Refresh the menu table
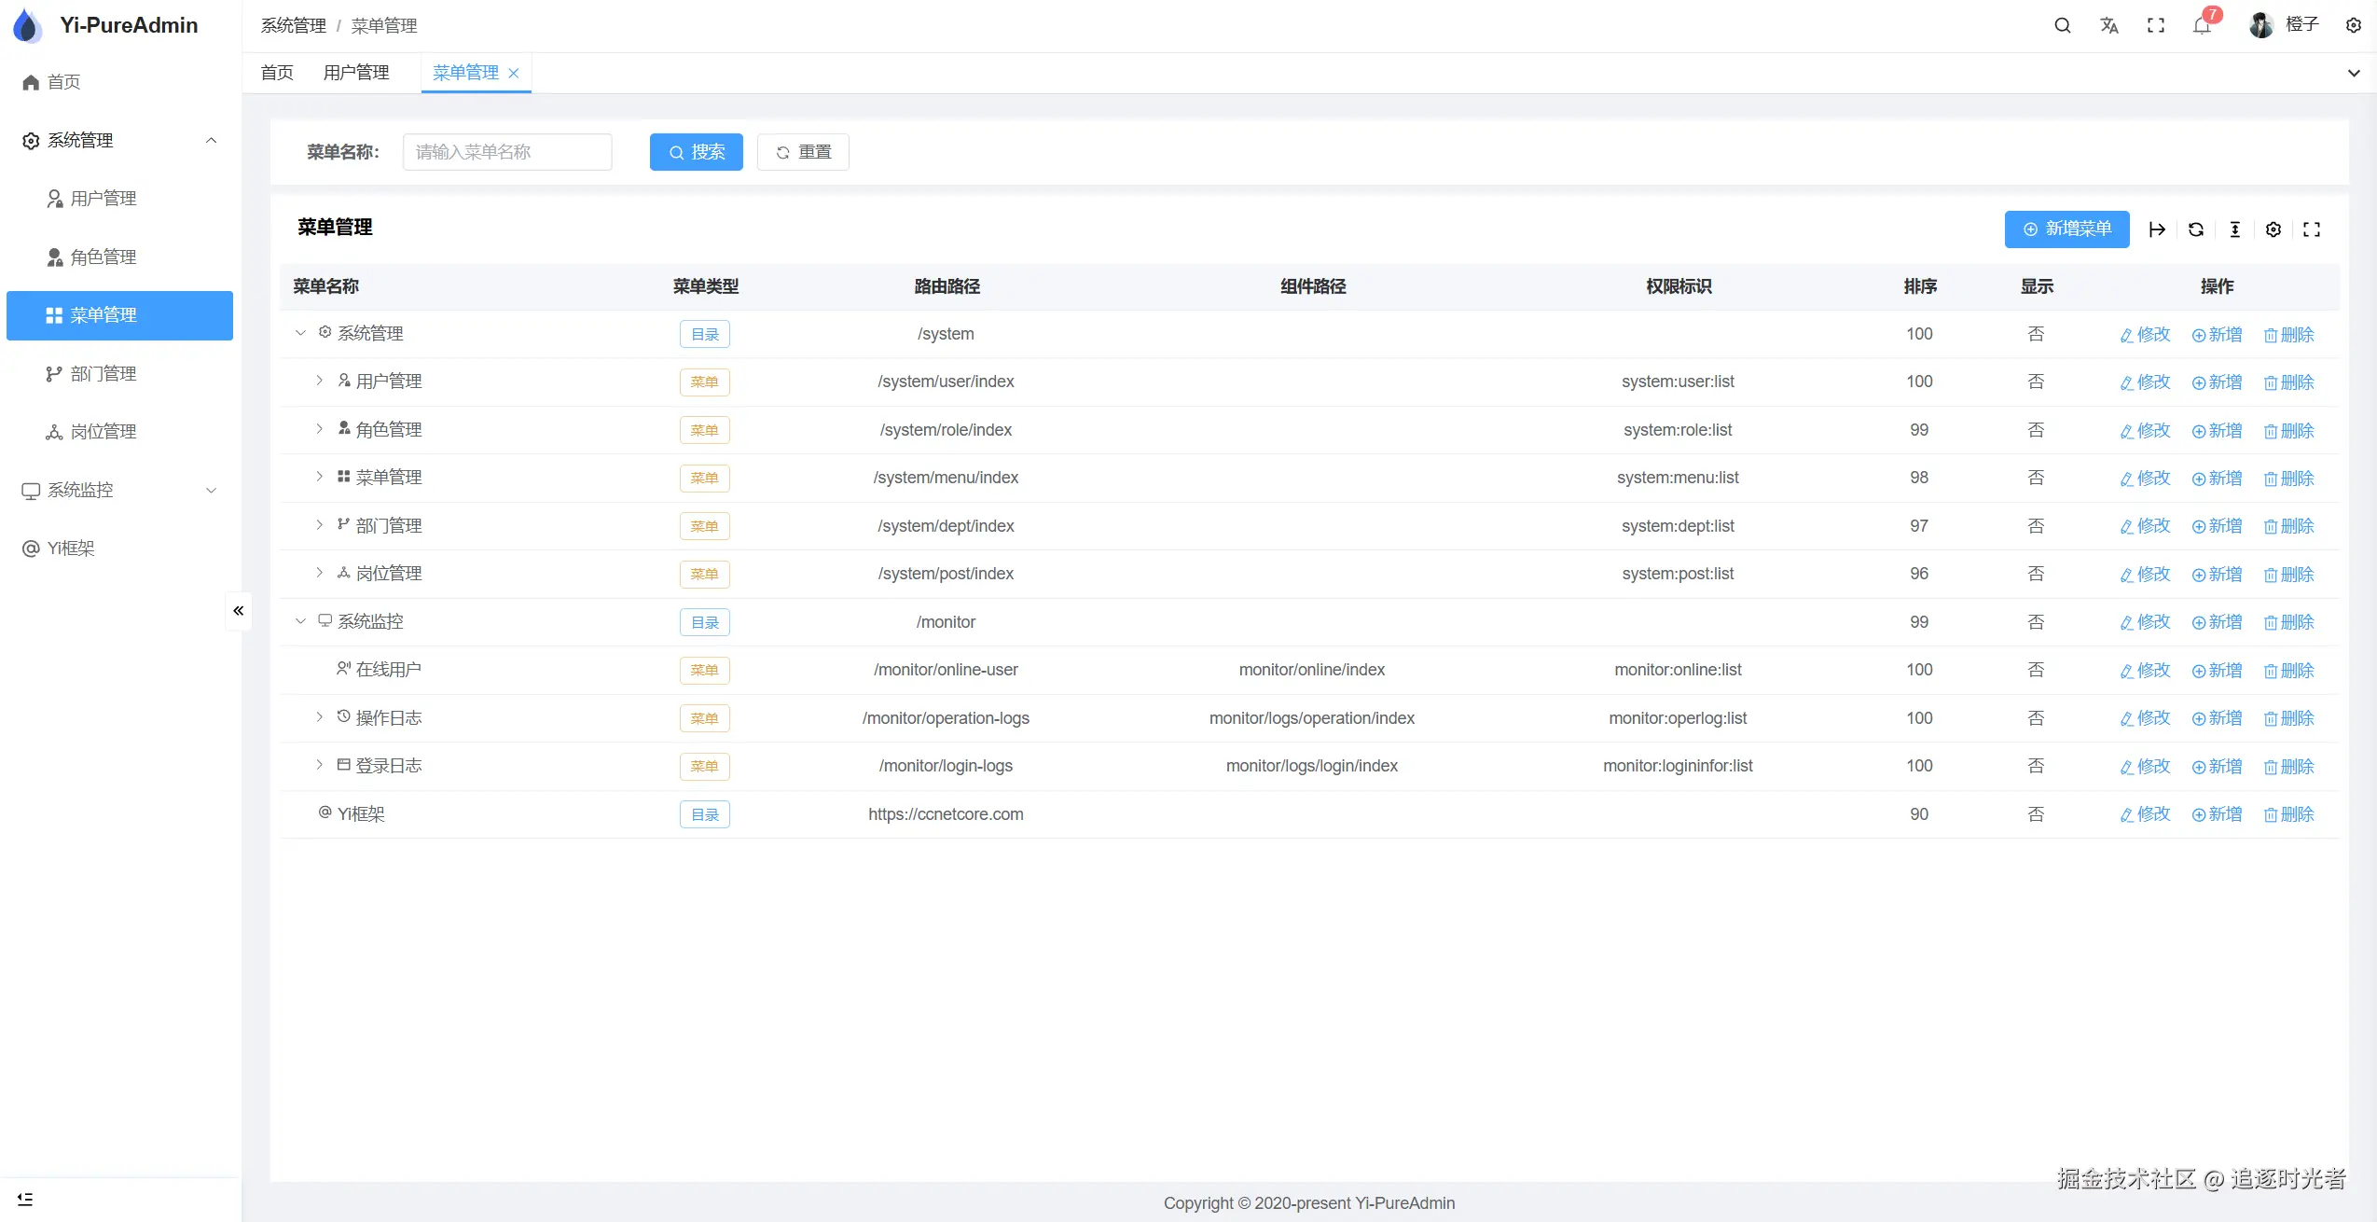Screen dimensions: 2377x1222 point(2196,229)
